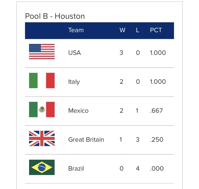Sort by the PCT column header
199x189 pixels.
tap(156, 30)
